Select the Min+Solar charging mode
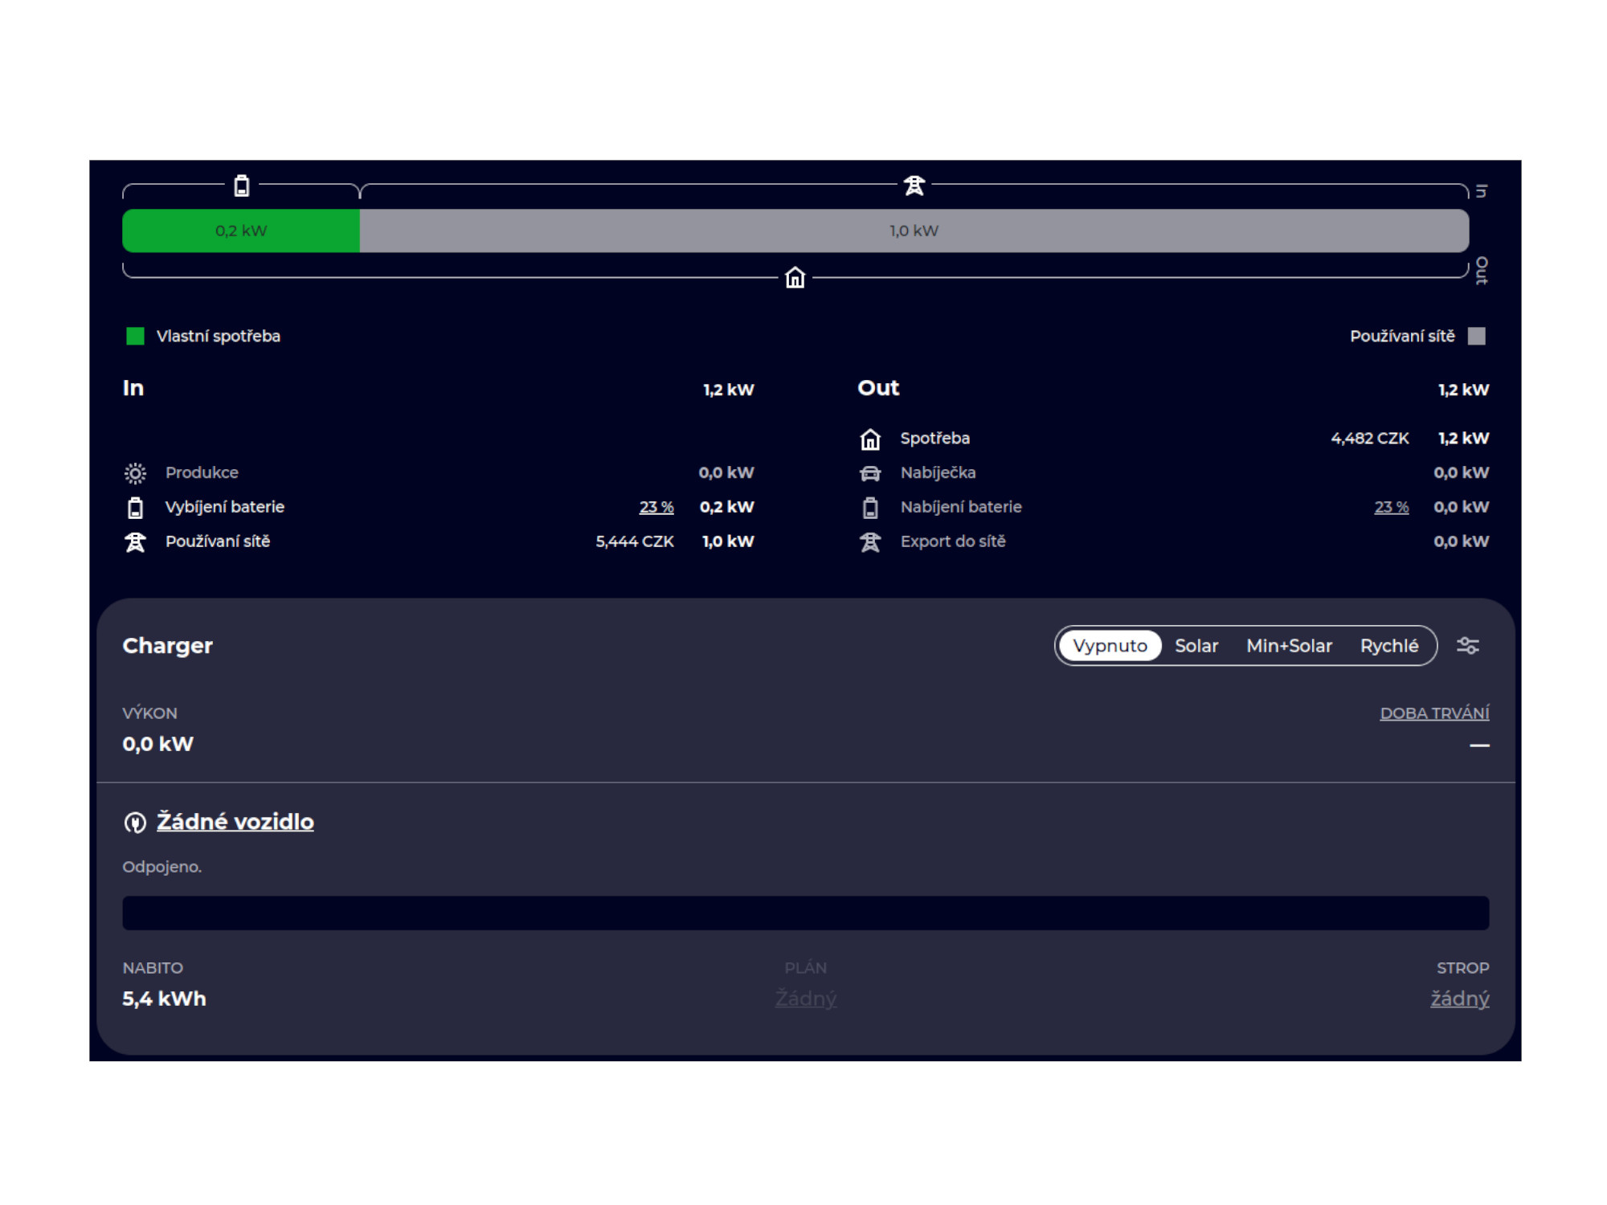 click(1289, 646)
